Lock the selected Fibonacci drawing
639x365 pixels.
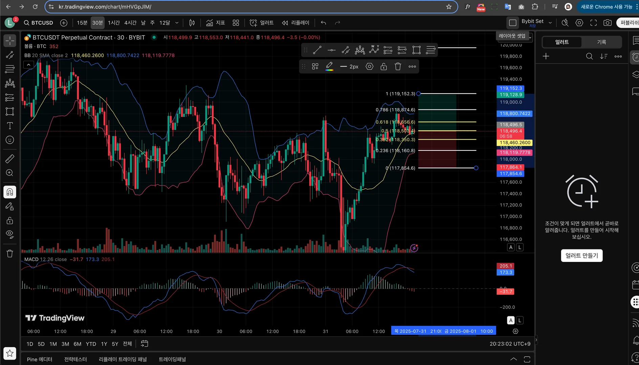pyautogui.click(x=383, y=67)
